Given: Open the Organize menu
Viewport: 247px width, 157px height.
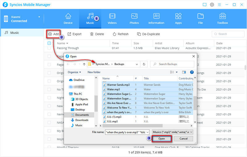Looking at the screenshot, I should click(74, 72).
